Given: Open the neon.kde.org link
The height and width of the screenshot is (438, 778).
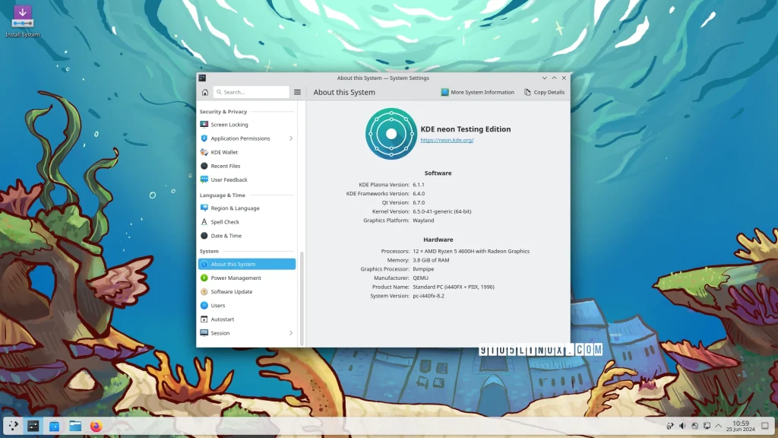Looking at the screenshot, I should (x=447, y=140).
